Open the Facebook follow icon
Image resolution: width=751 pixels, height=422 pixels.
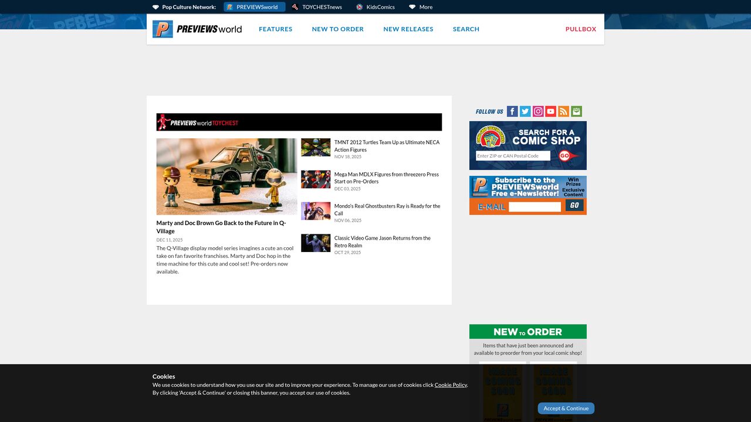pyautogui.click(x=512, y=111)
